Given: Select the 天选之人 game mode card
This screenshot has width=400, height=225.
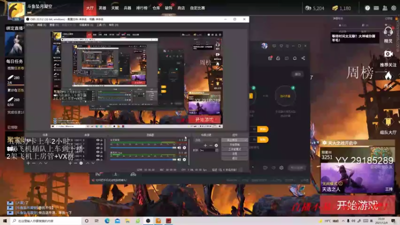Looking at the screenshot, I should click(357, 178).
